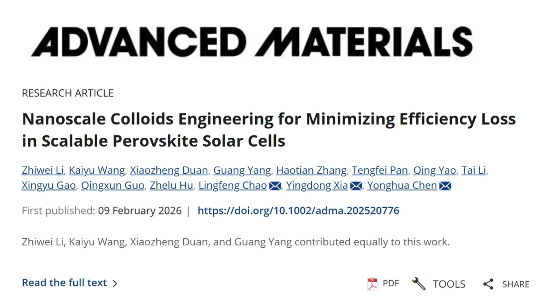The width and height of the screenshot is (538, 302).
Task: Open the article DOI link
Action: 298,210
